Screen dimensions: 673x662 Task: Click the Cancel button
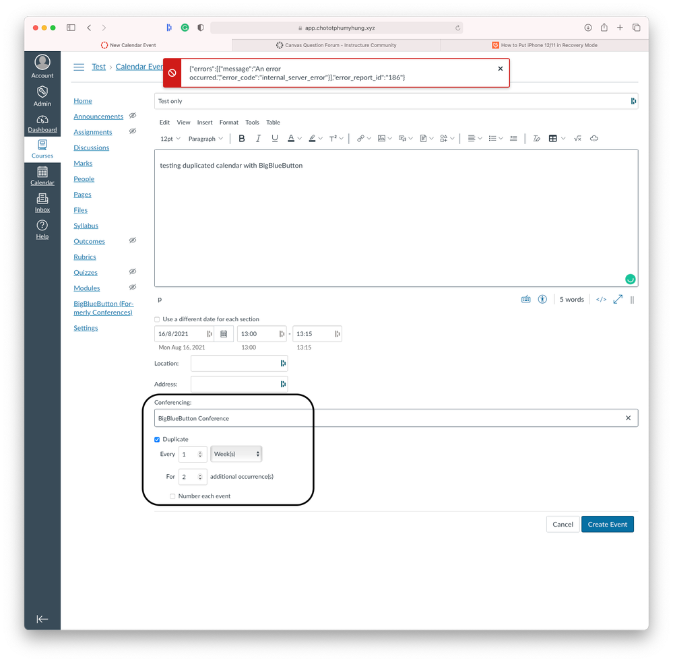point(563,525)
